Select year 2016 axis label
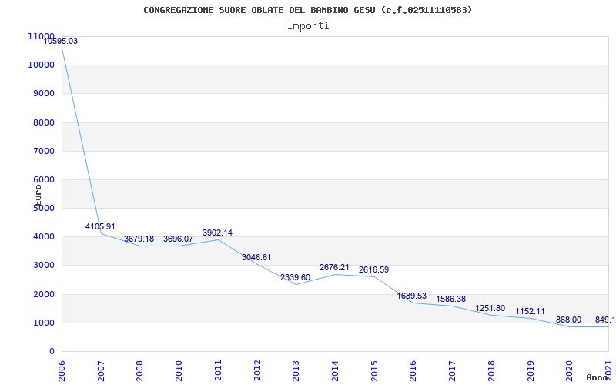 pyautogui.click(x=413, y=367)
